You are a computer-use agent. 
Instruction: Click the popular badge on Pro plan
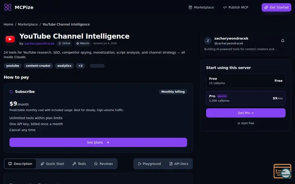pos(222,96)
